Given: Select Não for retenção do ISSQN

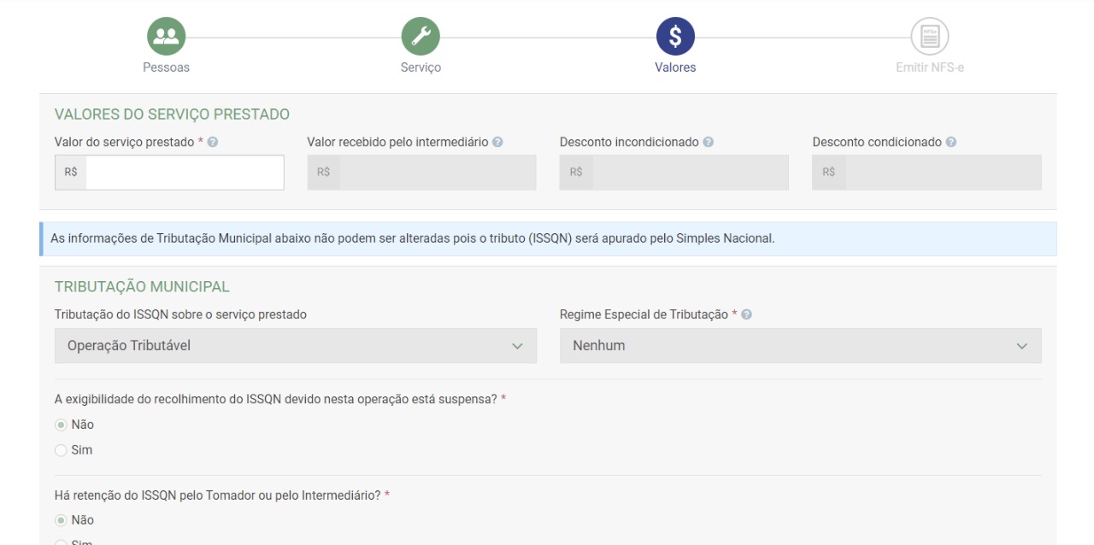Looking at the screenshot, I should [61, 520].
